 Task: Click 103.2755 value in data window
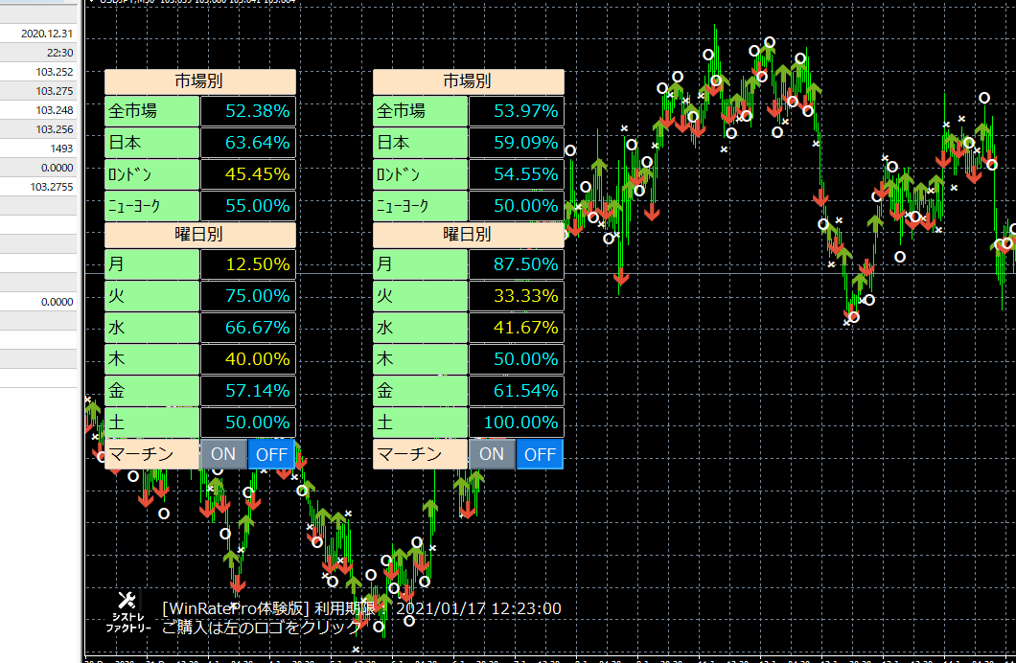[51, 187]
